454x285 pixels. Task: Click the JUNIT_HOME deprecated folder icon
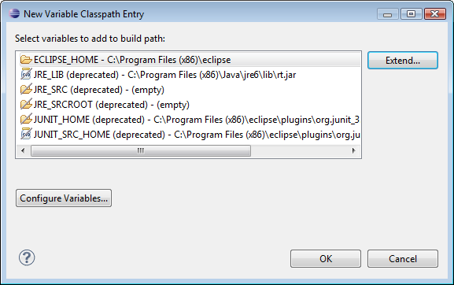point(26,120)
